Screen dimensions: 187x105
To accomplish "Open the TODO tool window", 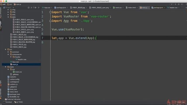I will [x=18, y=102].
